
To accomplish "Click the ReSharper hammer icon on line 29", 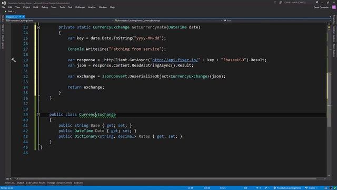I will tap(14, 60).
